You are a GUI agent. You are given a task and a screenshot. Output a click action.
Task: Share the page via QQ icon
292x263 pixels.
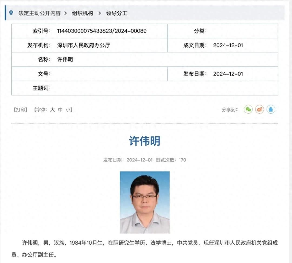click(x=271, y=110)
